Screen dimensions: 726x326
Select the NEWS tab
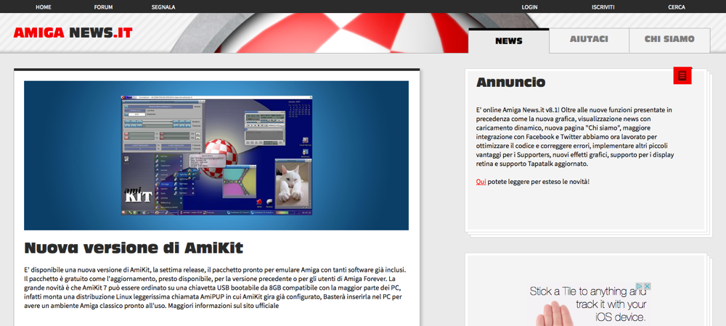tap(509, 41)
